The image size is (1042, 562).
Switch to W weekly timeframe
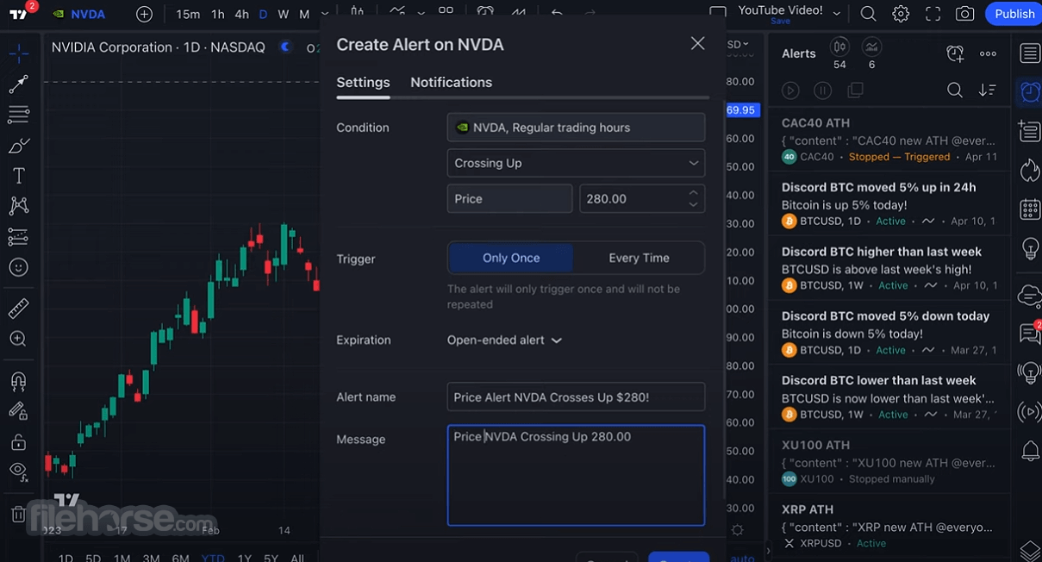coord(283,14)
